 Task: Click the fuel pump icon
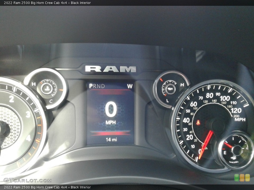click(x=233, y=158)
